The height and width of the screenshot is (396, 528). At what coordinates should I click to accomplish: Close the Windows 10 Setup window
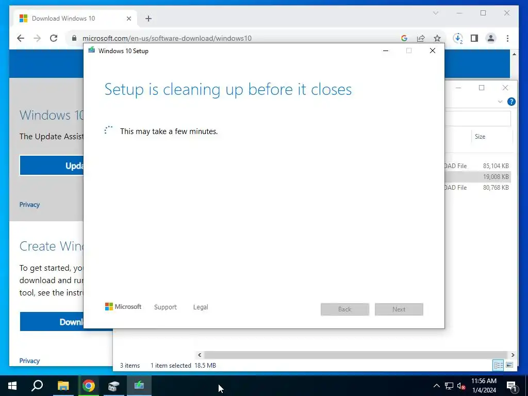pos(433,51)
